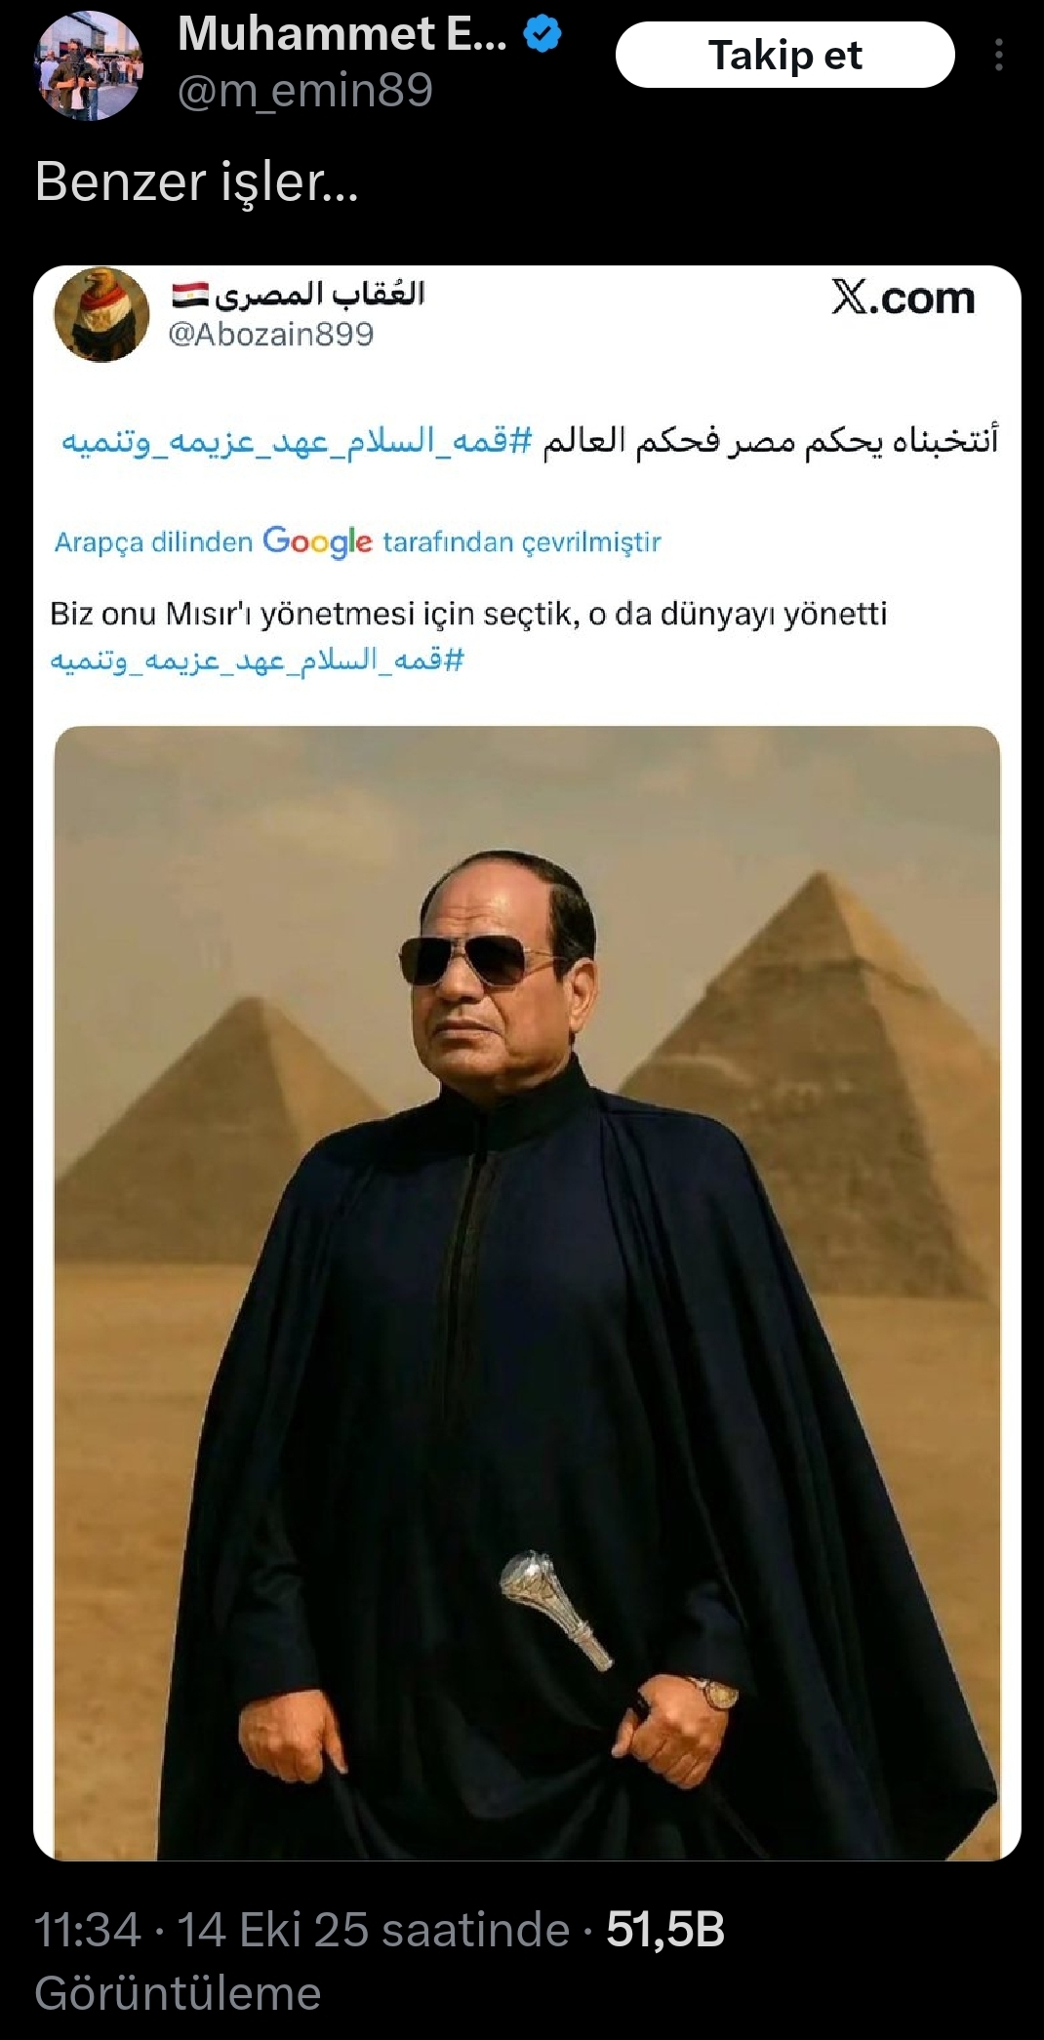Select the Turkish translated text starting Biz onu
1044x2040 pixels.
click(x=468, y=614)
